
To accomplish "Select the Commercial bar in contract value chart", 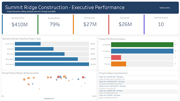I will tap(28, 44).
